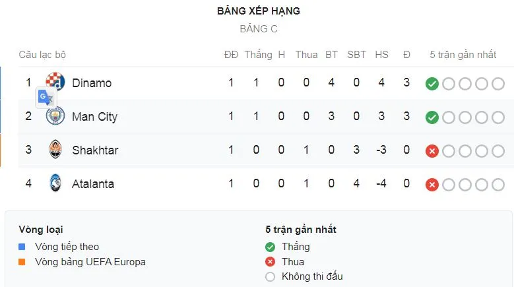Open the Man City team link
This screenshot has height=287, width=514.
click(94, 117)
